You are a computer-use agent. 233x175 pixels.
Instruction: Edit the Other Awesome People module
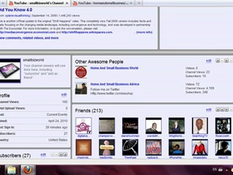[x=209, y=61]
